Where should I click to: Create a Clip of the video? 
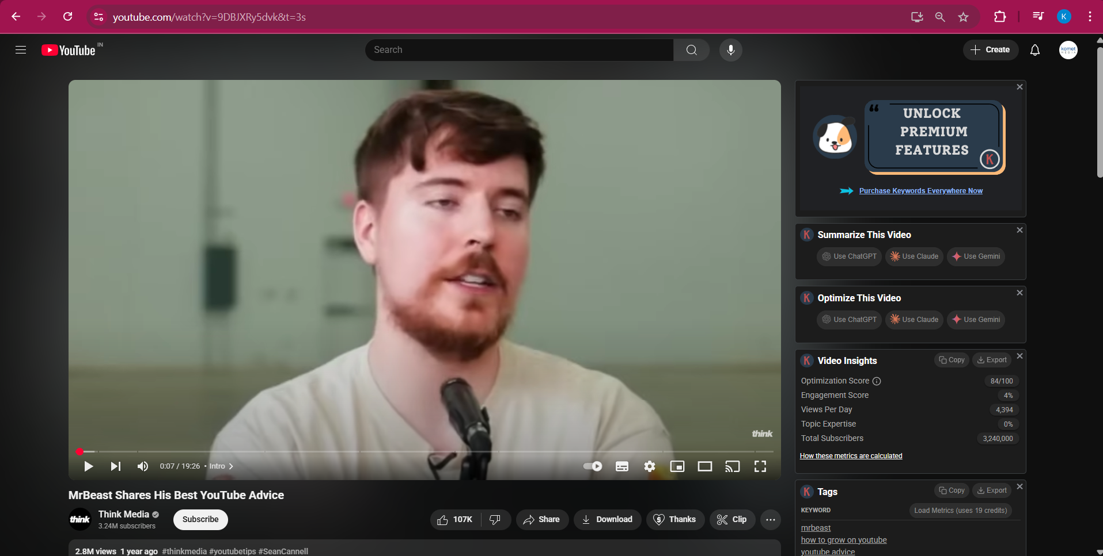tap(732, 520)
